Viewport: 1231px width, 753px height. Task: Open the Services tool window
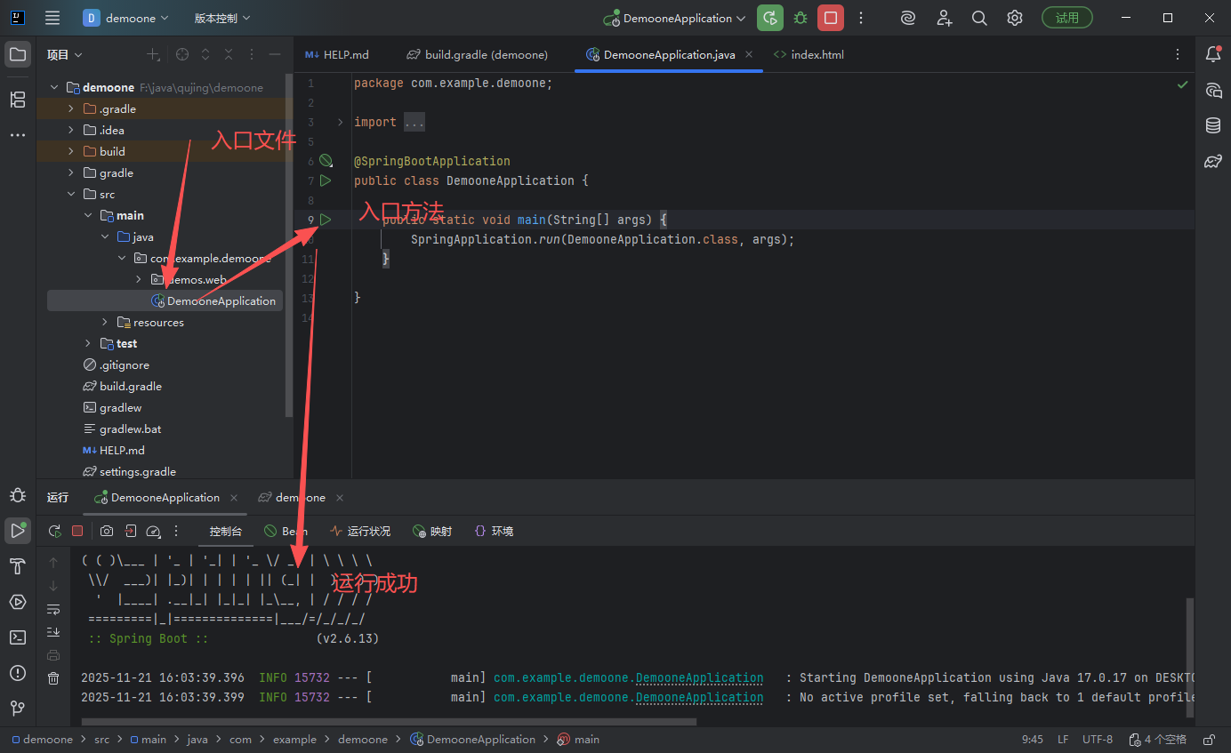pyautogui.click(x=18, y=602)
